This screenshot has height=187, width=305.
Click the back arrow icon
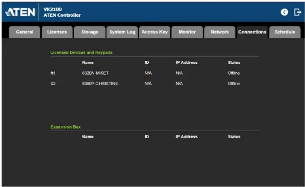point(284,12)
